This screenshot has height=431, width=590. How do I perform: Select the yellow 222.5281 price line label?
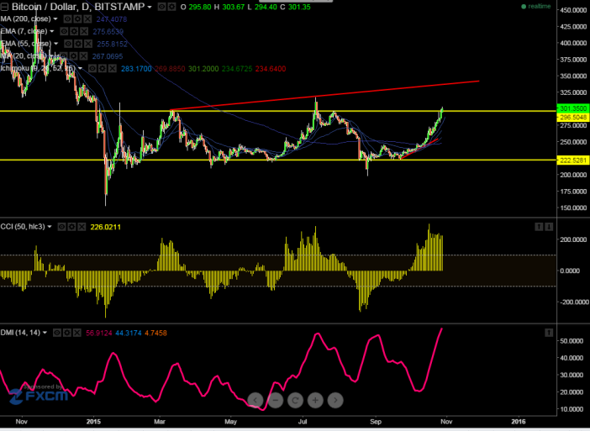pyautogui.click(x=572, y=160)
